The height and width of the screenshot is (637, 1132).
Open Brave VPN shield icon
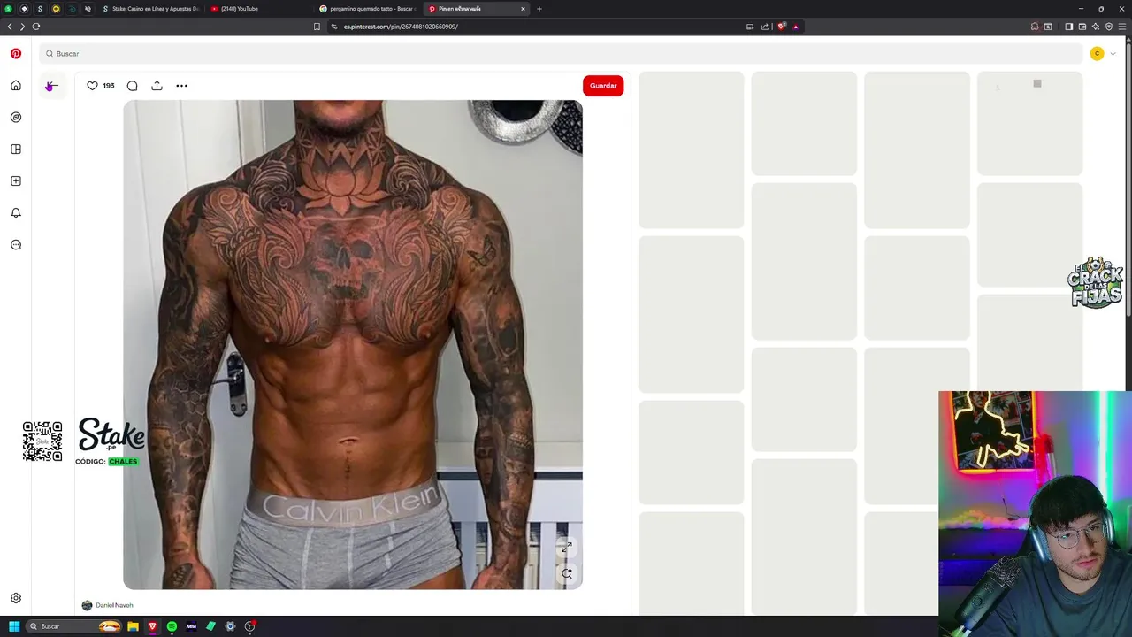pos(1109,27)
